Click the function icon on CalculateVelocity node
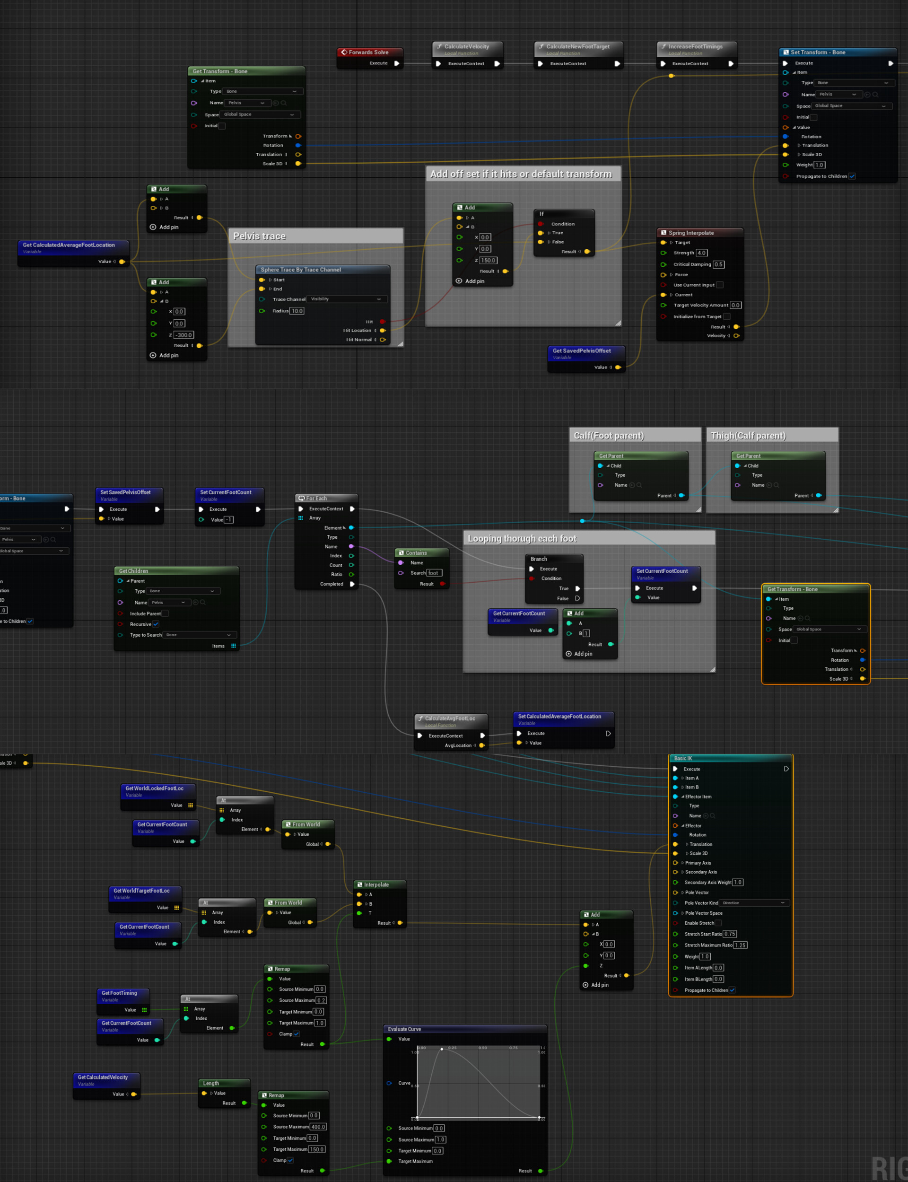This screenshot has width=908, height=1182. pos(439,46)
